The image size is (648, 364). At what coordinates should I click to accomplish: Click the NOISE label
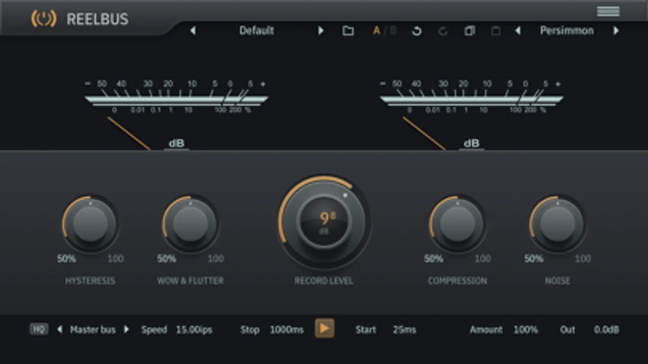pos(558,281)
